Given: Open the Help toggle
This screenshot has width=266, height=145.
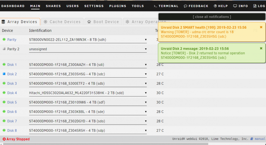Looking at the screenshot, I should pos(221,6).
